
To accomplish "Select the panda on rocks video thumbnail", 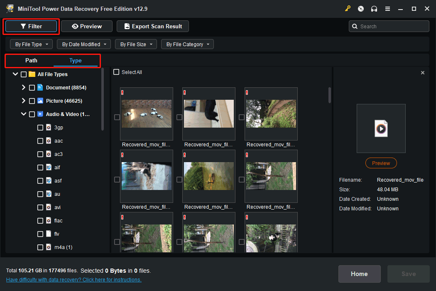I will pos(271,232).
